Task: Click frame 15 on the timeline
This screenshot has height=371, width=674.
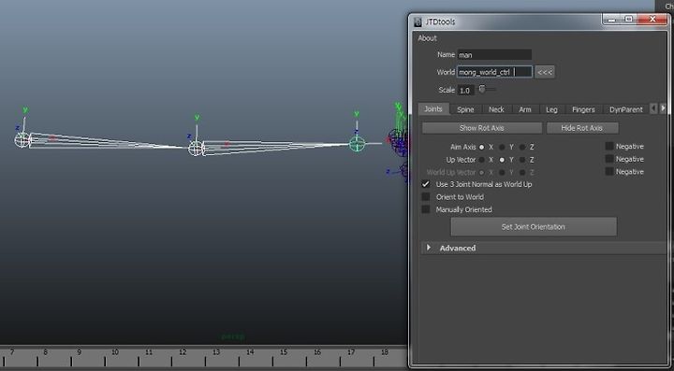Action: [284, 352]
